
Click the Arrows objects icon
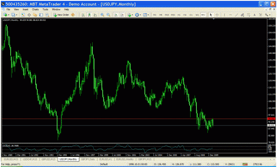pyautogui.click(x=266, y=15)
